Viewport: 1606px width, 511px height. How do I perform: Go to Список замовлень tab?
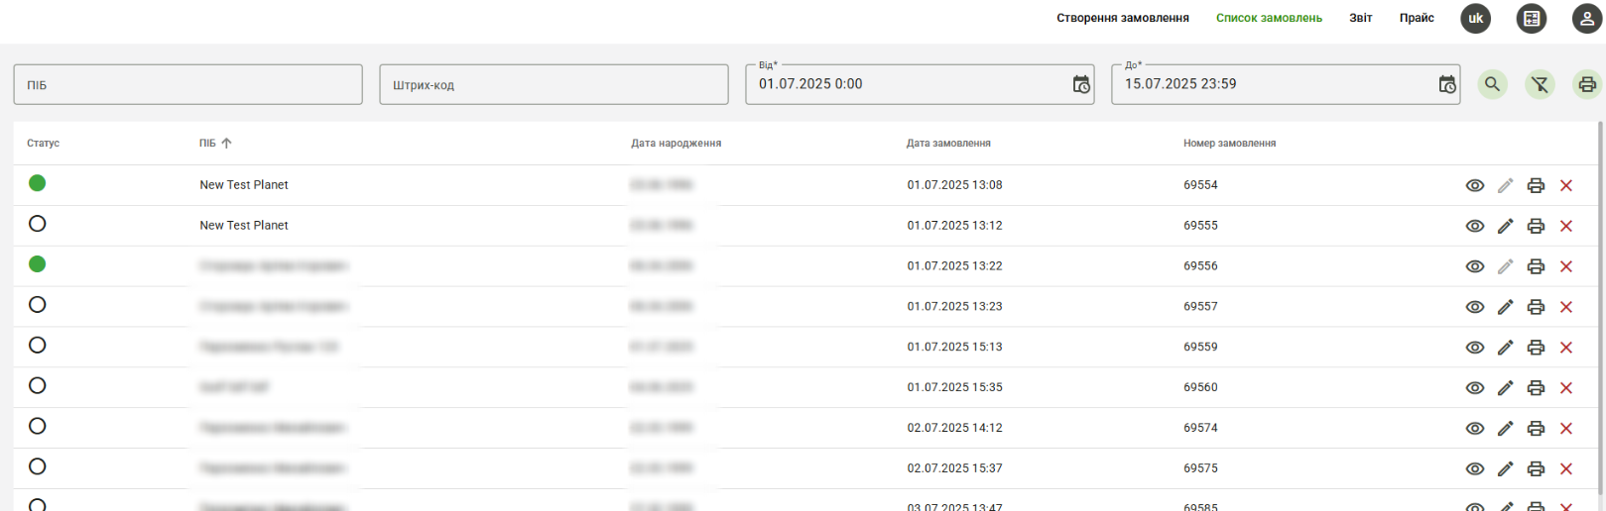point(1269,18)
